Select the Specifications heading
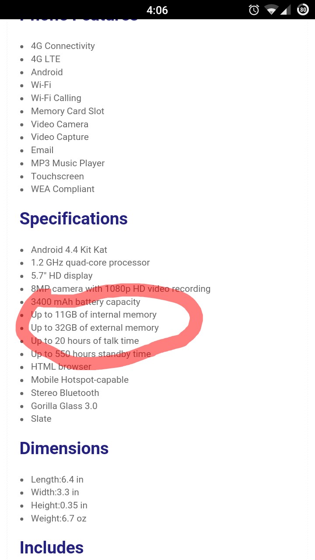The height and width of the screenshot is (560, 315). point(73,218)
